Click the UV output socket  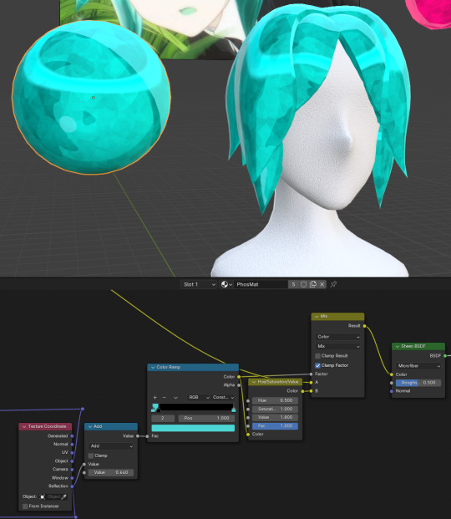pyautogui.click(x=72, y=452)
